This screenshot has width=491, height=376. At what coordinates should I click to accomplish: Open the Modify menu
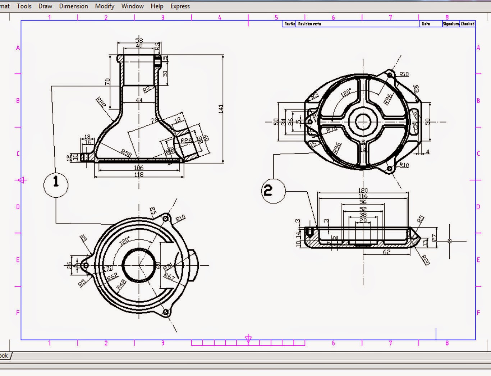105,6
